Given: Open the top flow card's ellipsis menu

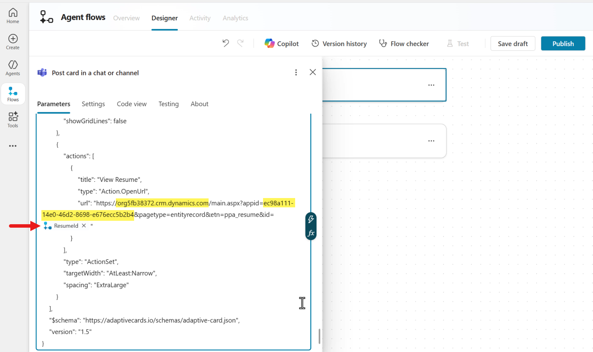Looking at the screenshot, I should [431, 85].
